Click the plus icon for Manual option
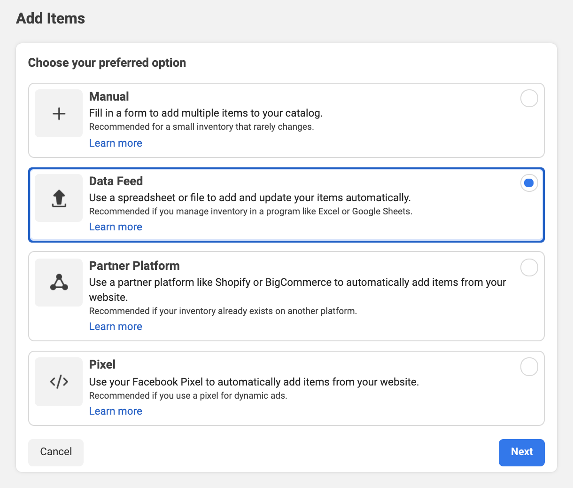The image size is (573, 488). [x=59, y=114]
